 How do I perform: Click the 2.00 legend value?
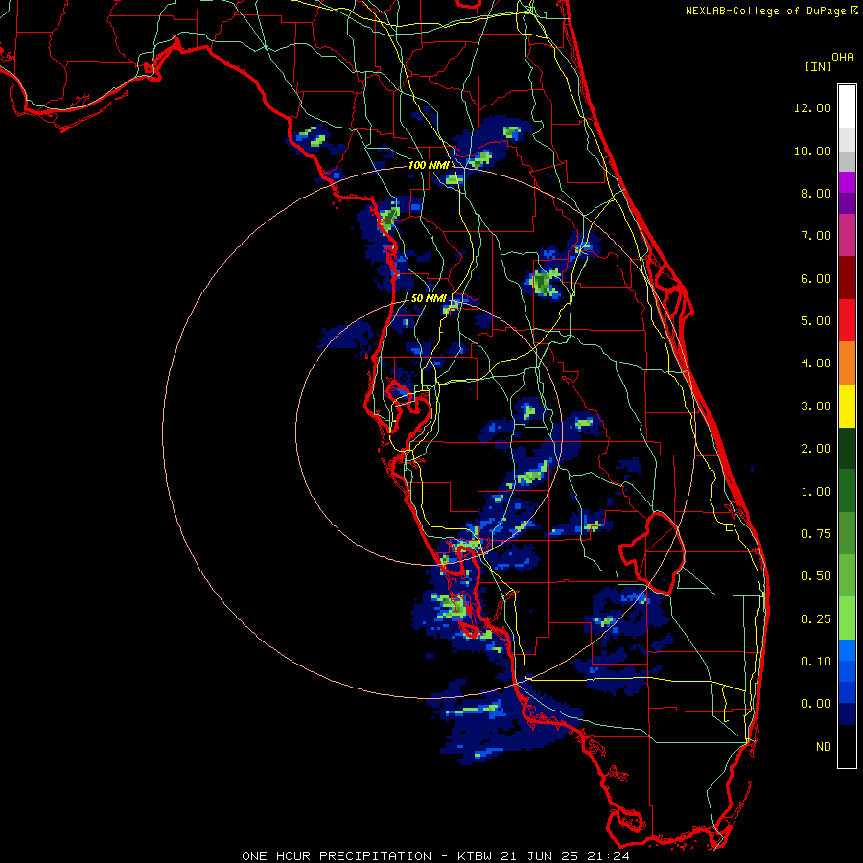coord(816,449)
